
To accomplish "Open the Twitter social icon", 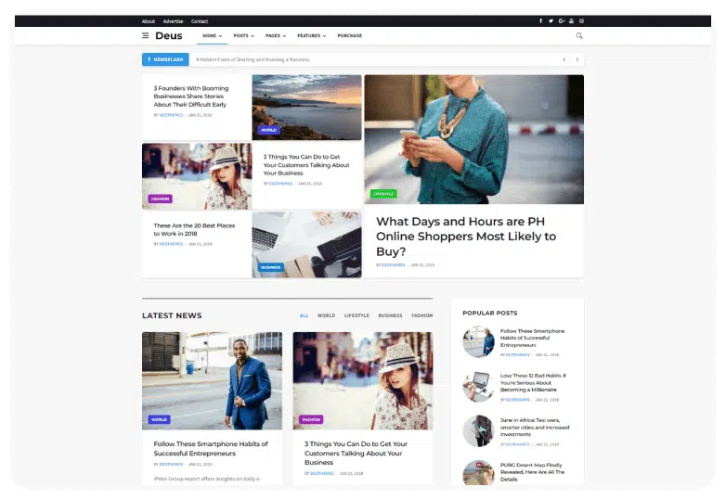I will click(551, 20).
